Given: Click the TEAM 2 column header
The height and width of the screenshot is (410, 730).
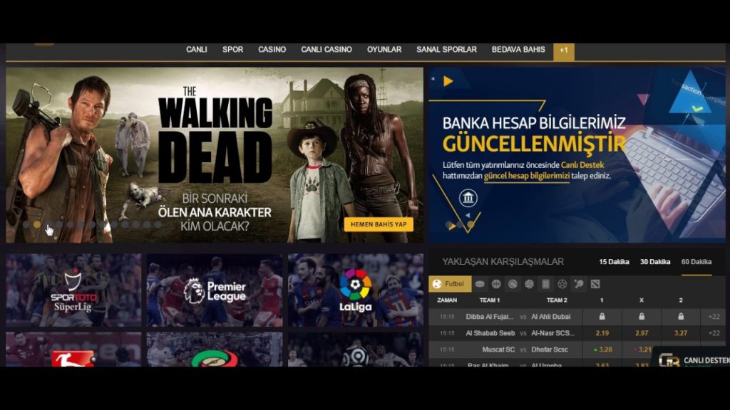Looking at the screenshot, I should (557, 300).
